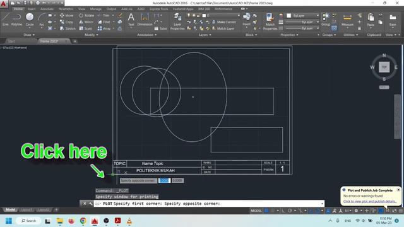
Task: Select the Arc tool
Action: (42, 20)
